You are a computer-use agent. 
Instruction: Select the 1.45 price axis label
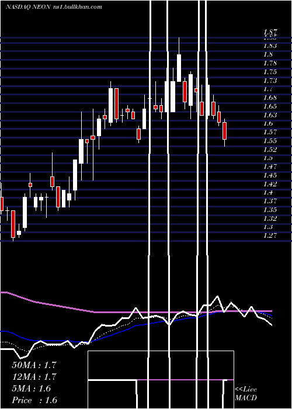(270, 175)
